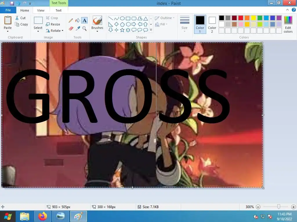Pick the Right triangle shape

click(x=111, y=24)
